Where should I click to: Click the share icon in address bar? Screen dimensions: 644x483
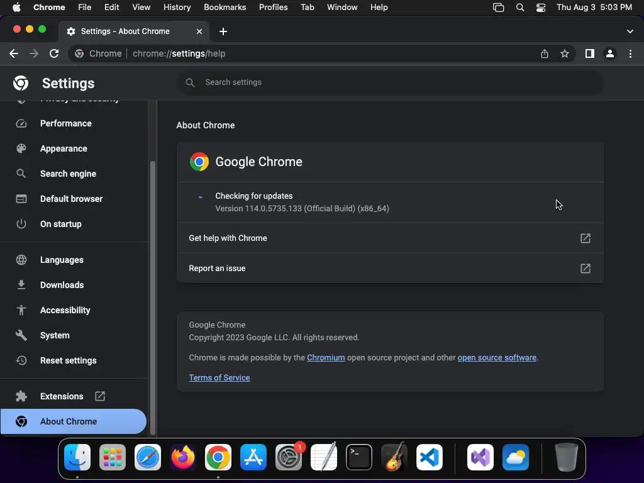tap(544, 53)
